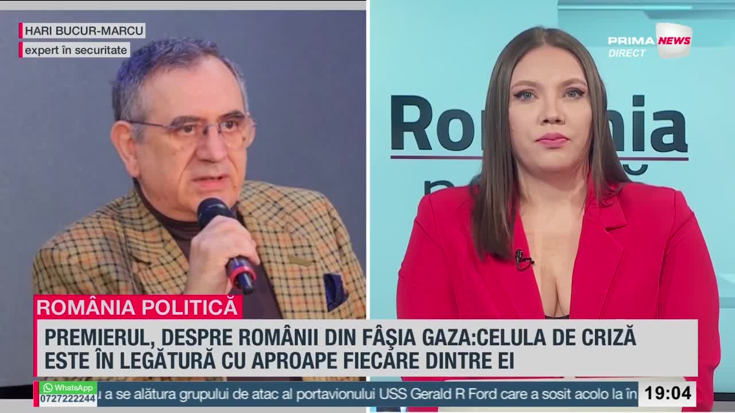Click the microphone held by the guest

[x=226, y=245]
